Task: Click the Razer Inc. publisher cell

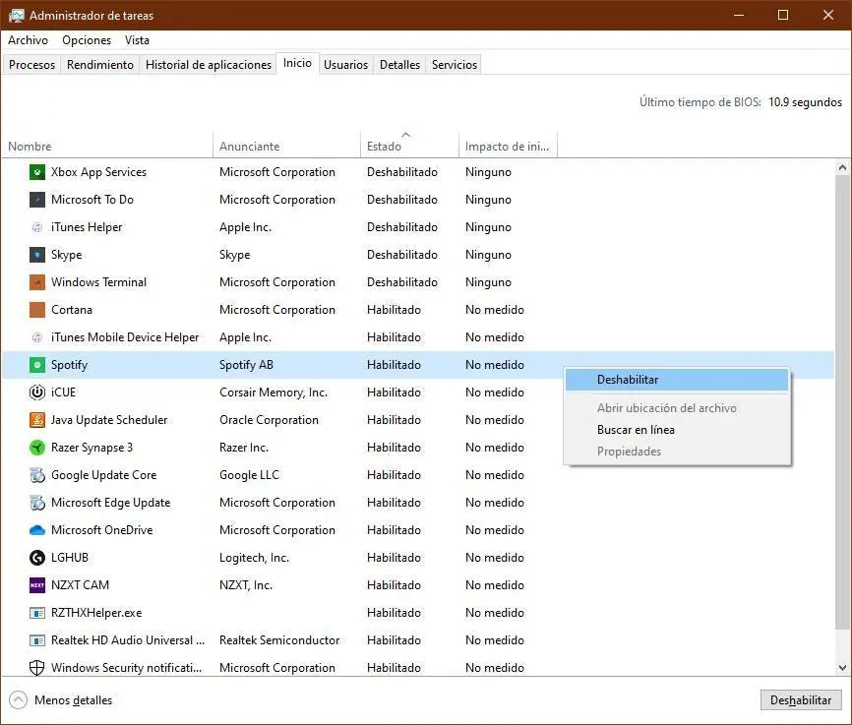Action: coord(244,448)
